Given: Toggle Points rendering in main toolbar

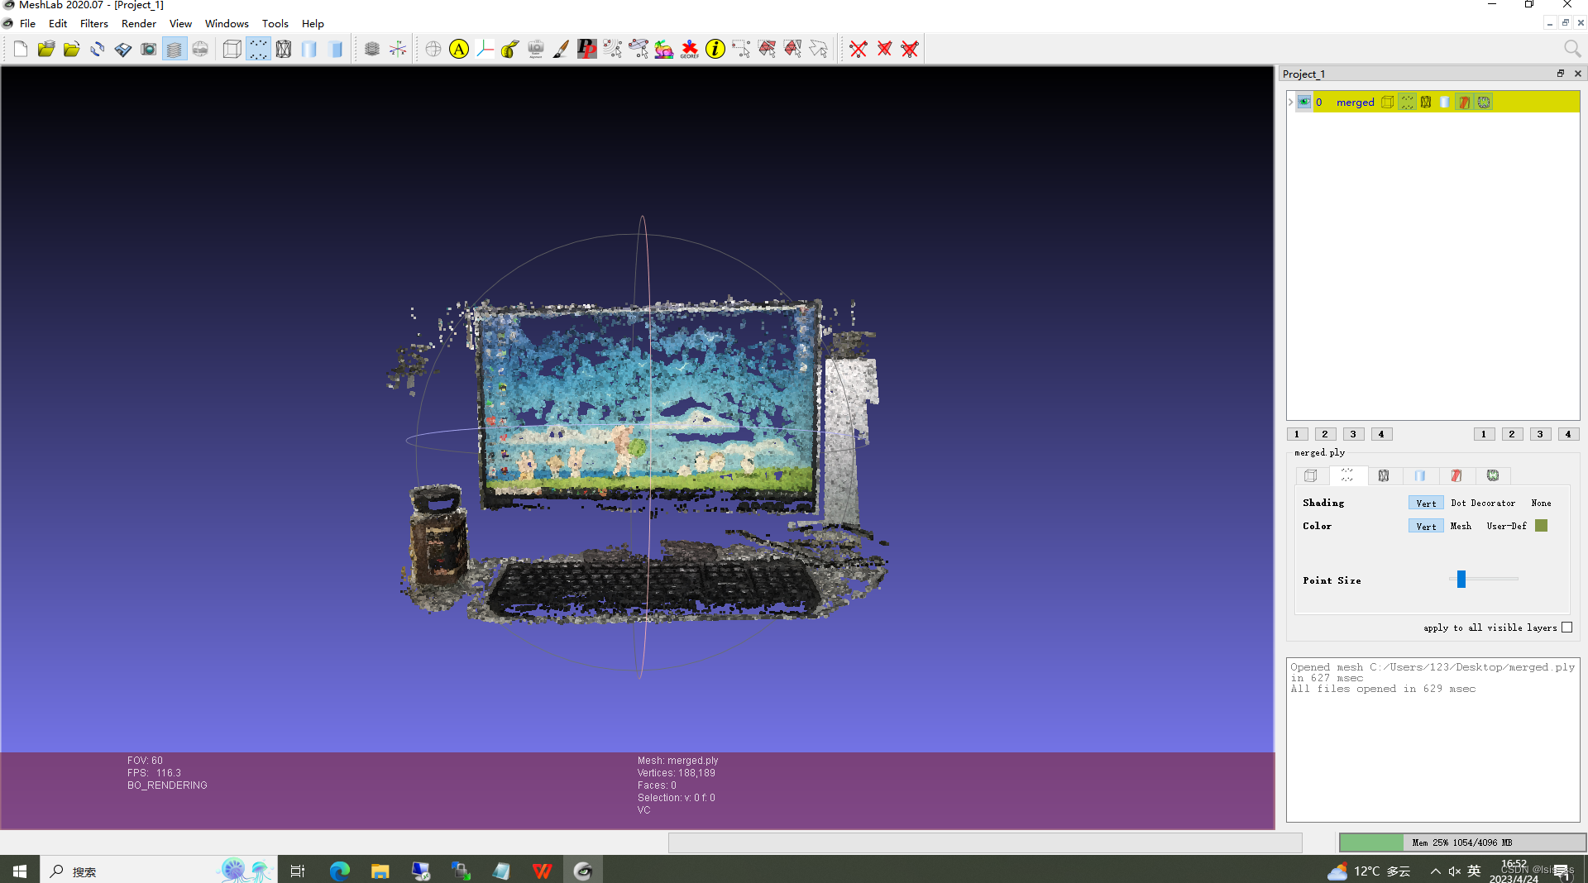Looking at the screenshot, I should click(x=258, y=50).
